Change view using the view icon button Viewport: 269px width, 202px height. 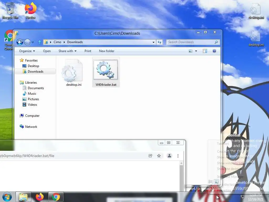pos(190,51)
